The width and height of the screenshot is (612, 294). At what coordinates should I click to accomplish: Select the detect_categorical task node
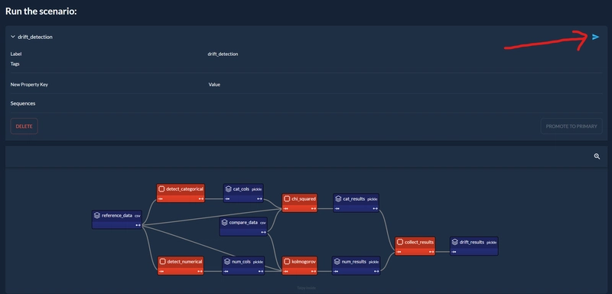pos(181,193)
